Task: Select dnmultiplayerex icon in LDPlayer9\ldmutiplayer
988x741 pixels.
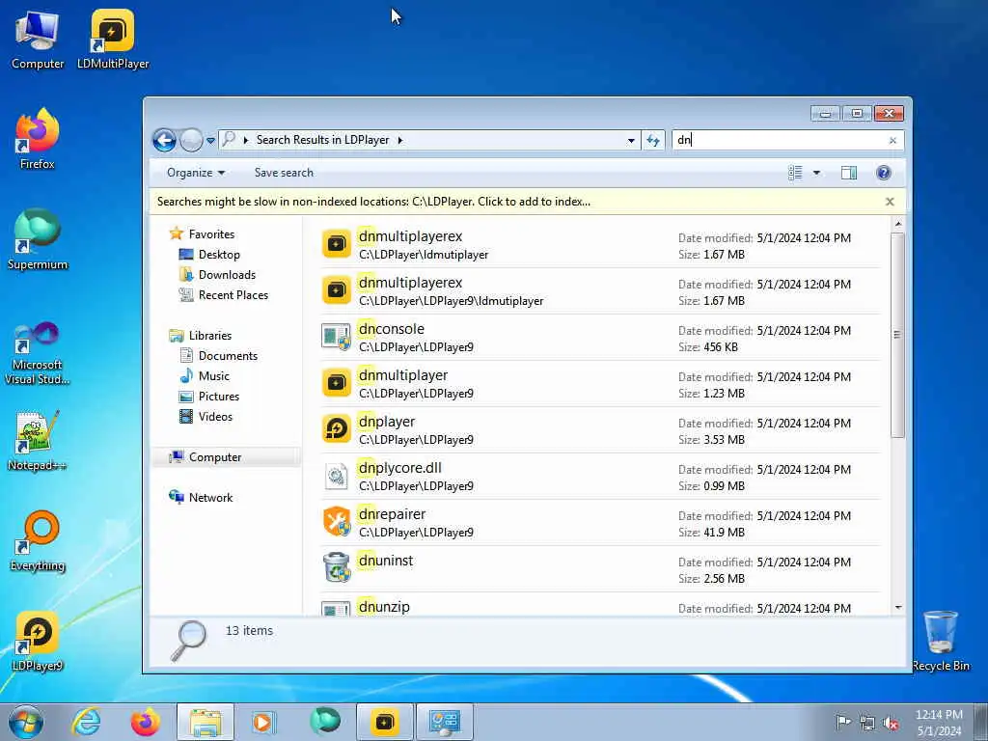Action: (x=336, y=291)
